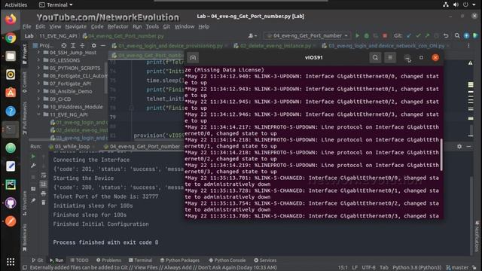Open Project panel options gear

[x=93, y=45]
